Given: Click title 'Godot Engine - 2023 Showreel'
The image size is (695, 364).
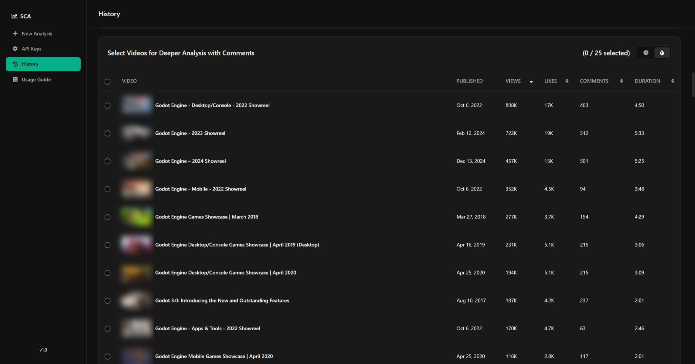Looking at the screenshot, I should (190, 133).
